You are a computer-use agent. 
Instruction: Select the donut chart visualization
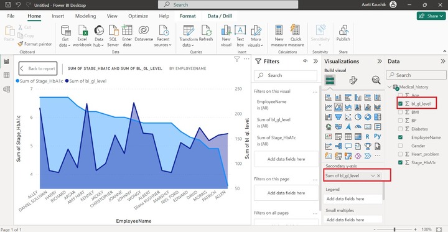click(x=368, y=116)
